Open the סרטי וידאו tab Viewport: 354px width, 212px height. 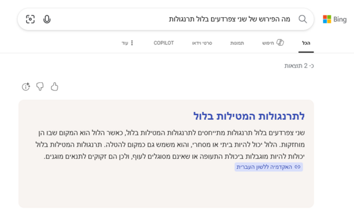coord(202,43)
